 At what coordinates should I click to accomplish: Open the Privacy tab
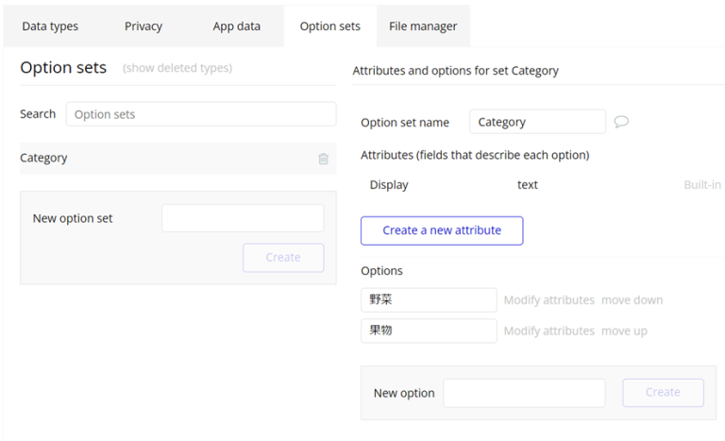[143, 26]
